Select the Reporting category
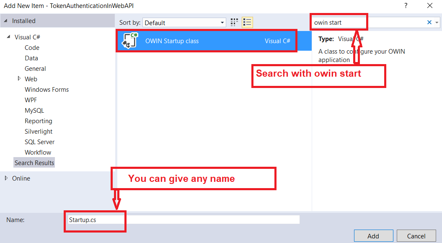Screen dimensions: 442x243 coord(39,121)
